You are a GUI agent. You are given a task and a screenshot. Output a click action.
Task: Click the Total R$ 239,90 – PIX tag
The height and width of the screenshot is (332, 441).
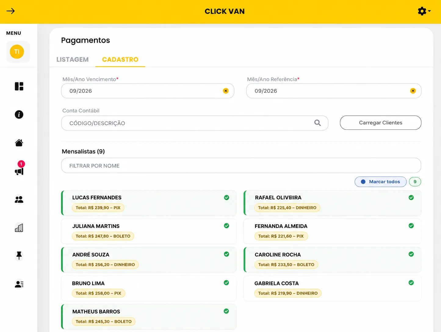pyautogui.click(x=98, y=208)
